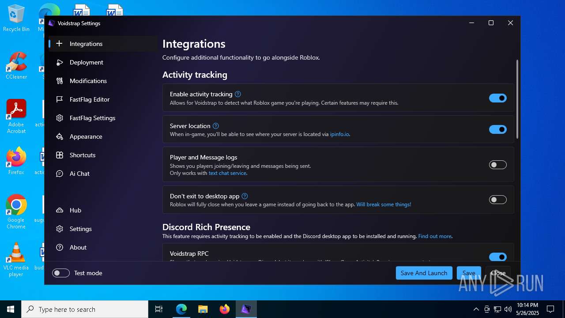The height and width of the screenshot is (318, 565).
Task: Open the Modifications page
Action: 103,81
